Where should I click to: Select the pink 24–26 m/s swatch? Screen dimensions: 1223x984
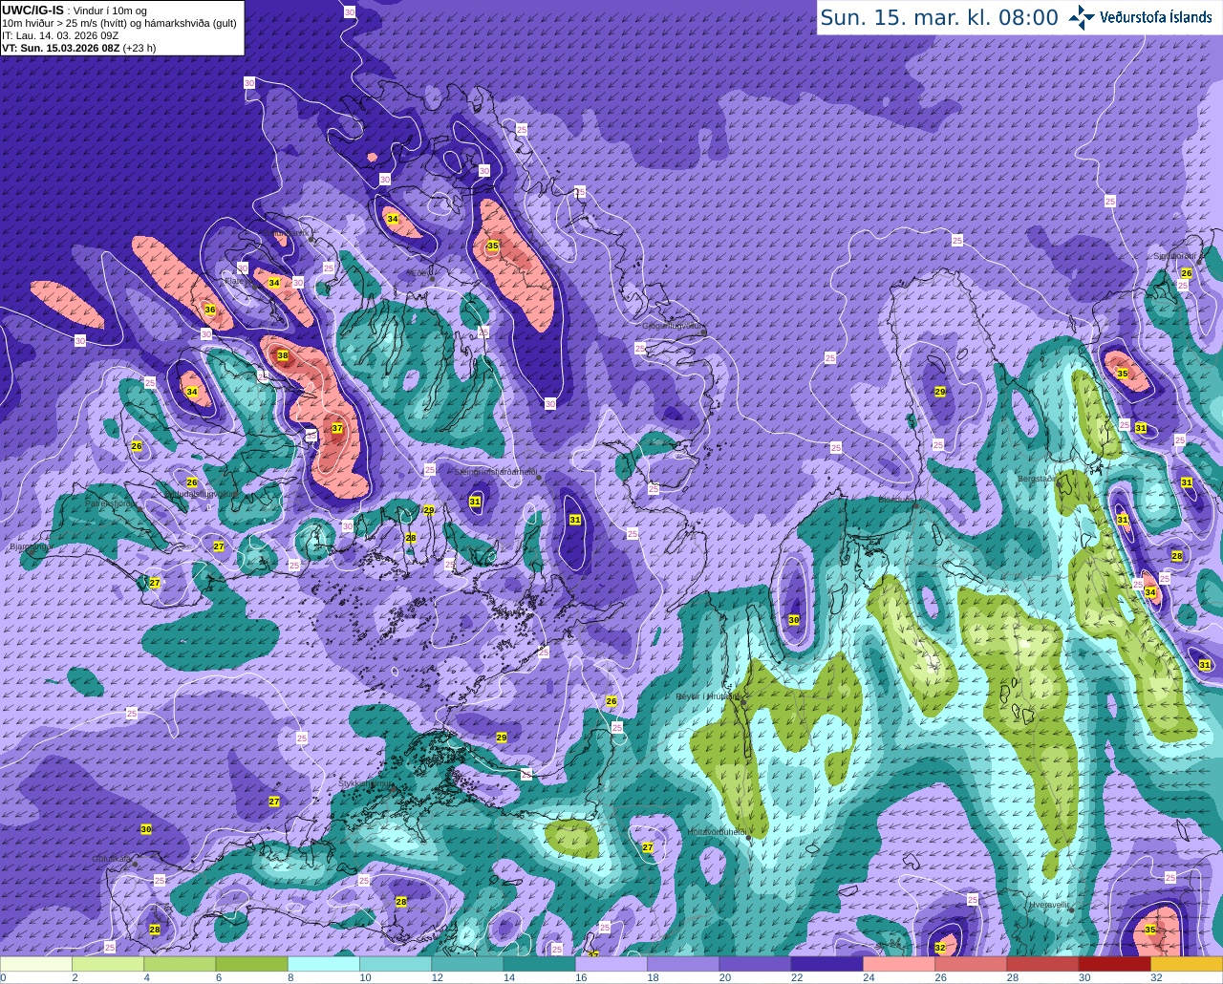pyautogui.click(x=899, y=964)
